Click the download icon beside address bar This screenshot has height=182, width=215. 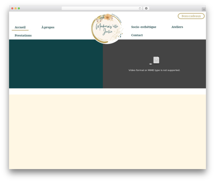(146, 8)
